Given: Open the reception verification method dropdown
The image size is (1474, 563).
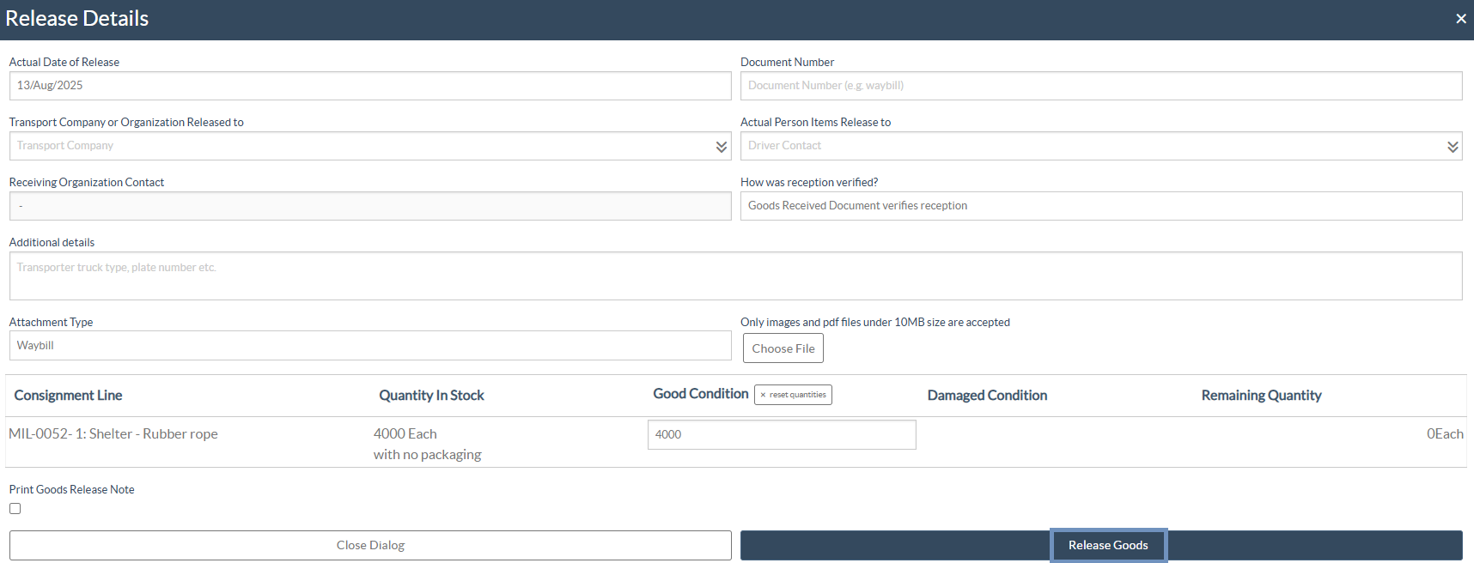Looking at the screenshot, I should click(1100, 206).
